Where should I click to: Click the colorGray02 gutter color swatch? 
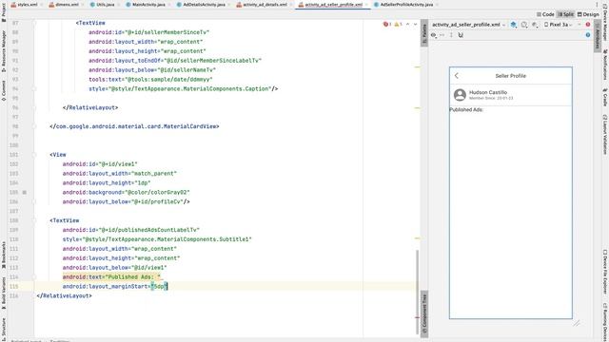point(25,192)
